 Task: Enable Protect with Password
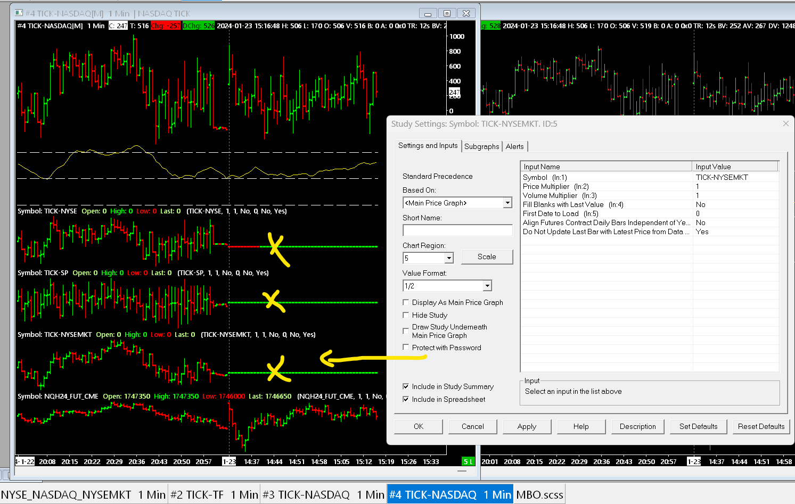[x=406, y=348]
